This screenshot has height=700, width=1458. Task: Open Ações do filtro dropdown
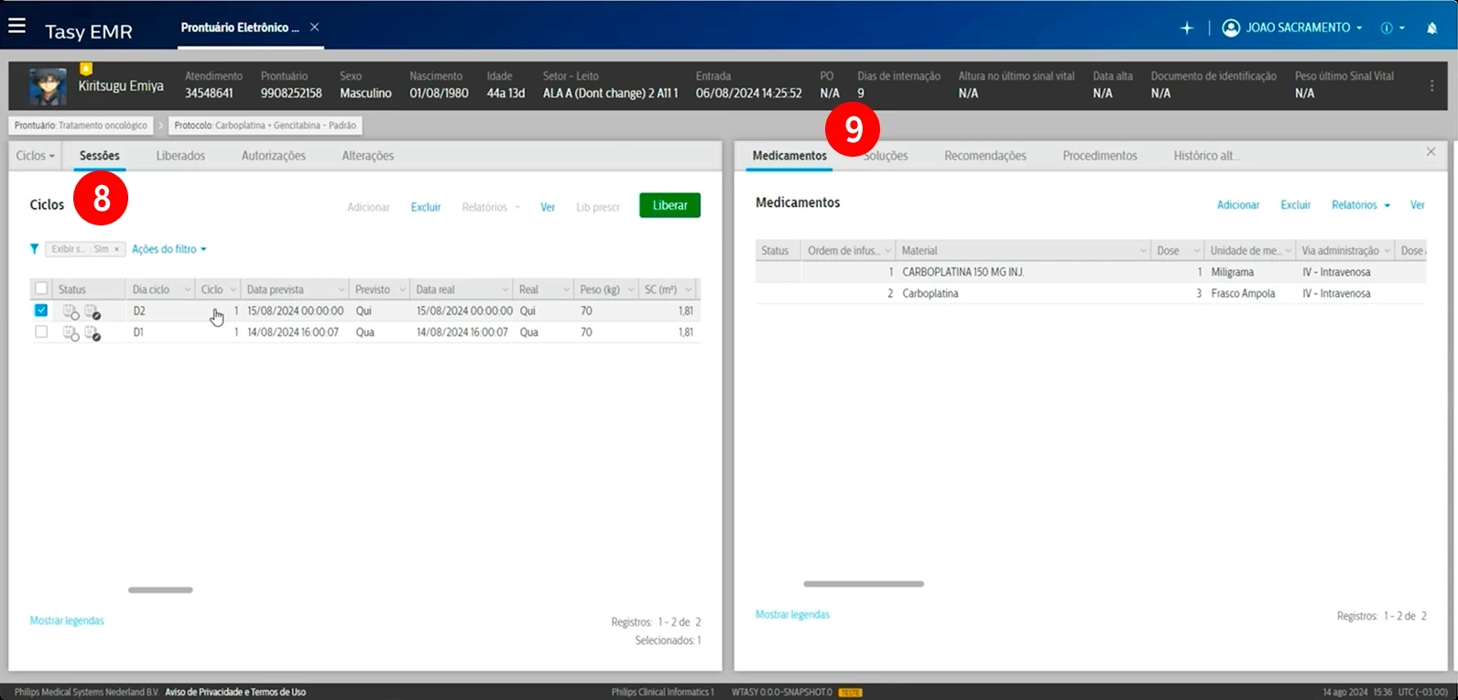click(169, 249)
